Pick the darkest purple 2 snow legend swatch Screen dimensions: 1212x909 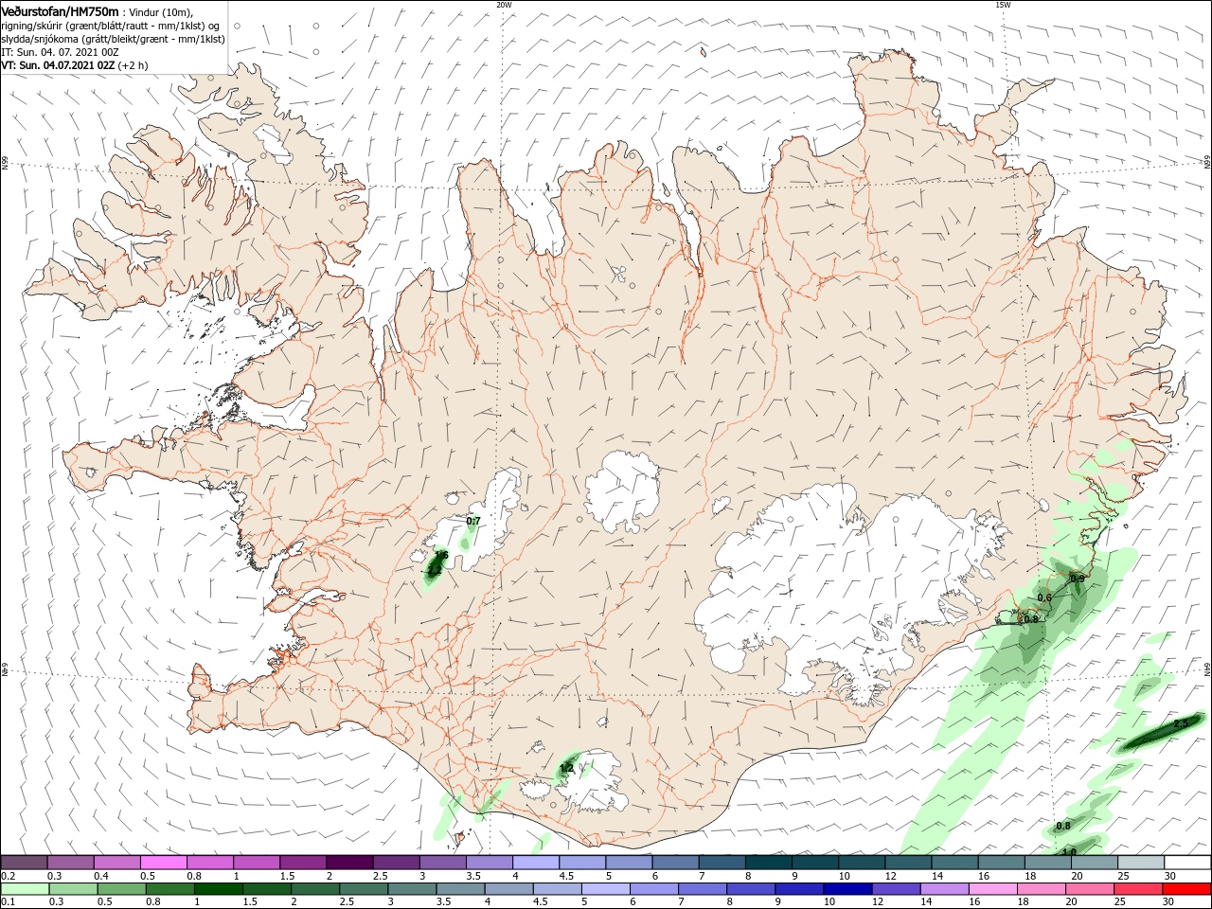click(x=349, y=863)
